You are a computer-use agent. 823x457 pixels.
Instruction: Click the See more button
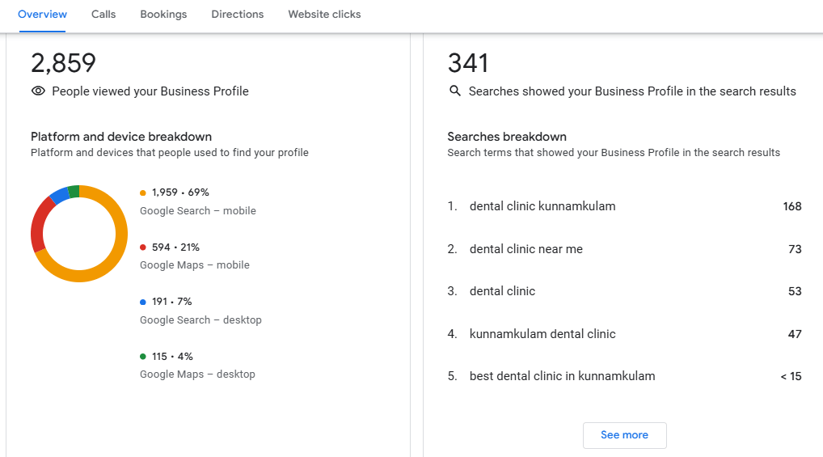[x=624, y=435]
